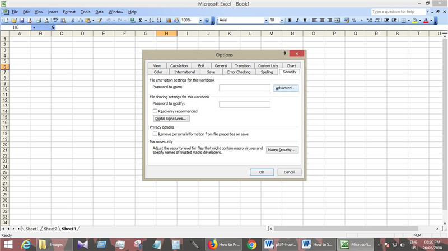Click the taskbar volume speaker icon
Image resolution: width=448 pixels, height=251 pixels.
click(402, 245)
